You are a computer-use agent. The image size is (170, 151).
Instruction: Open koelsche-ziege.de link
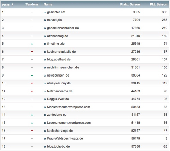pos(60,131)
